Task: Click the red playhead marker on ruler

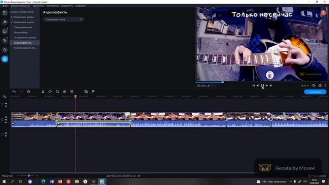Action: (x=76, y=96)
